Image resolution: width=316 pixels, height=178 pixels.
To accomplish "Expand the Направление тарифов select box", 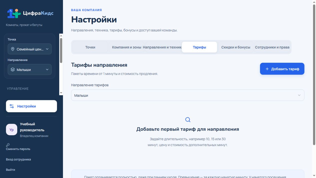I will [188, 95].
